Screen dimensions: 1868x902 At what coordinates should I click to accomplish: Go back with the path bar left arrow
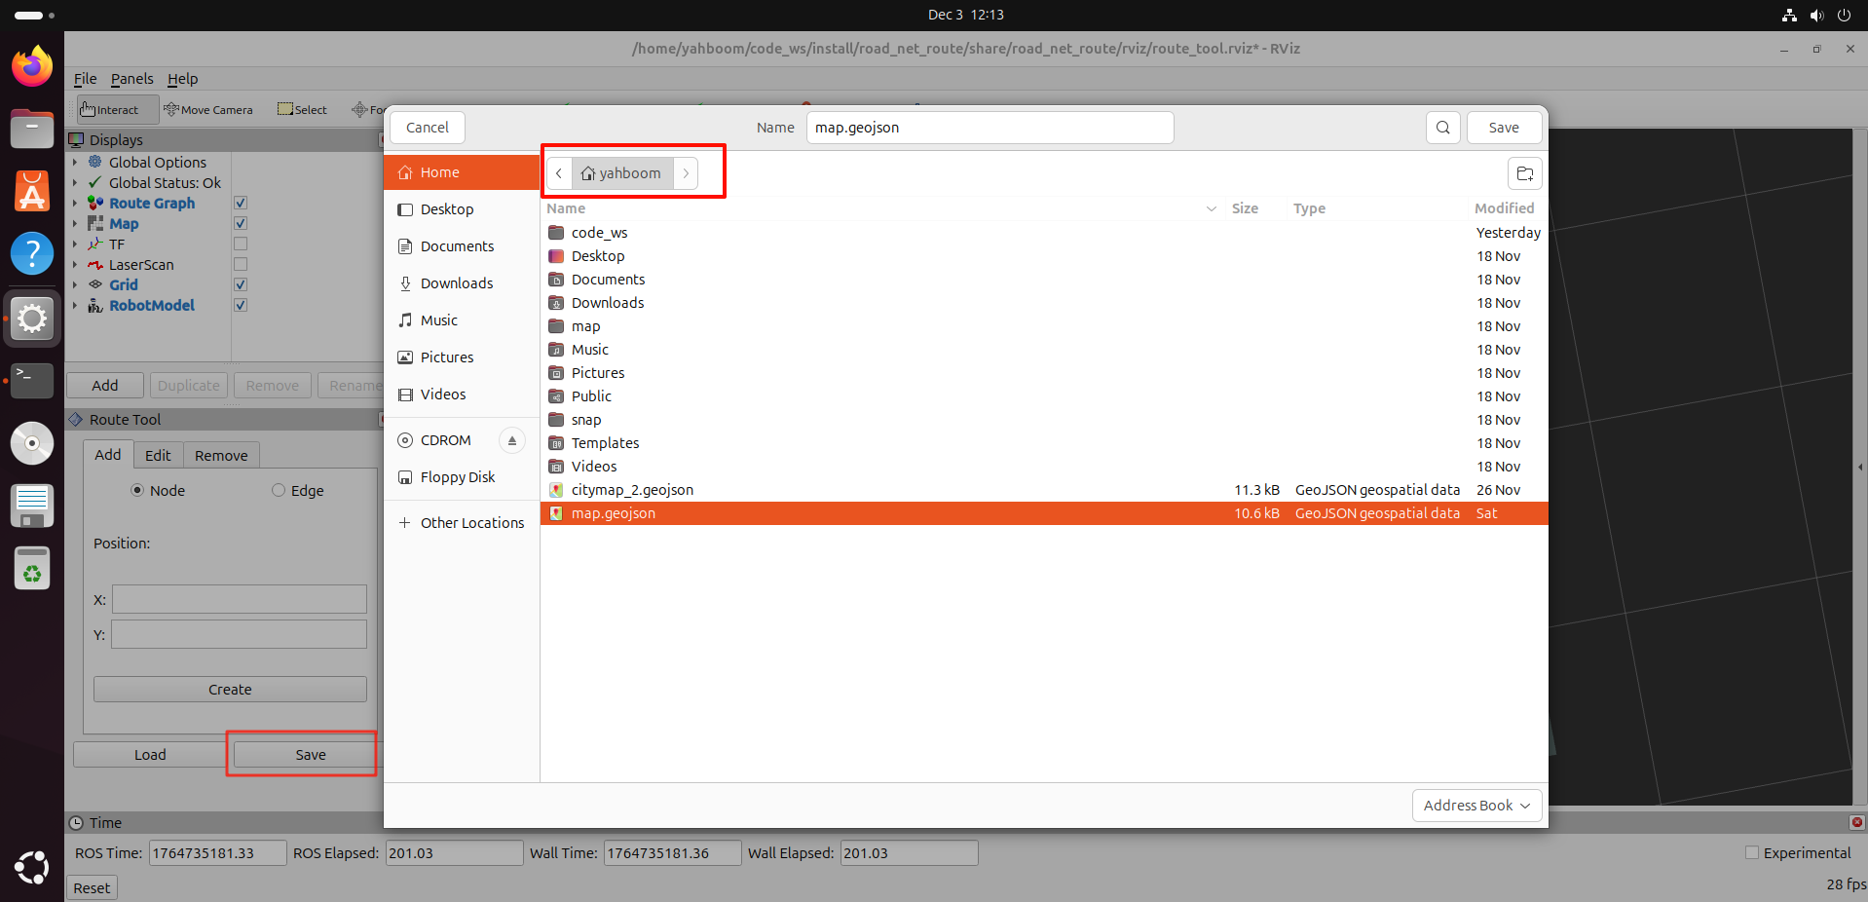[559, 173]
